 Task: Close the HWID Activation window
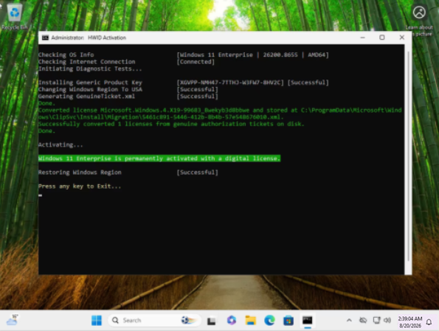pos(402,38)
